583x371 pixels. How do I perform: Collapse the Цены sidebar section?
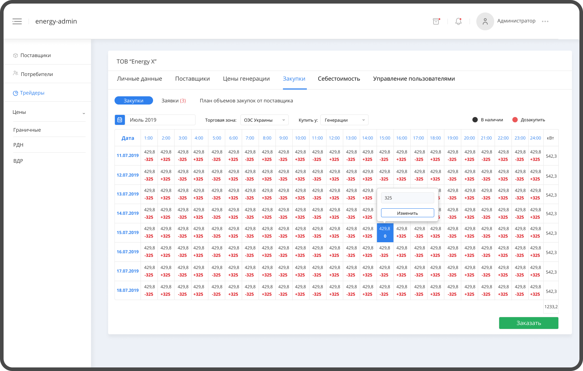(x=84, y=113)
